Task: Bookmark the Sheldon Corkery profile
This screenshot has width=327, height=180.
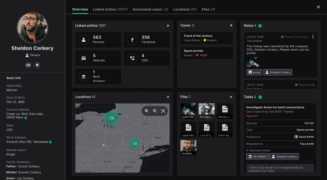Action: coord(37,65)
